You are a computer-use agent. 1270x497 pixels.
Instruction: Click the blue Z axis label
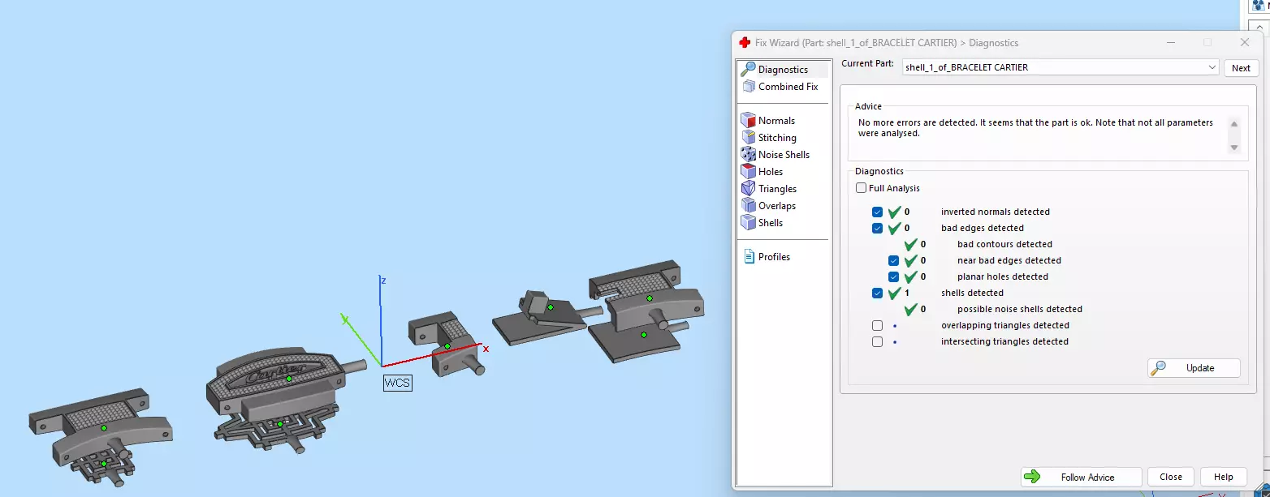click(383, 281)
